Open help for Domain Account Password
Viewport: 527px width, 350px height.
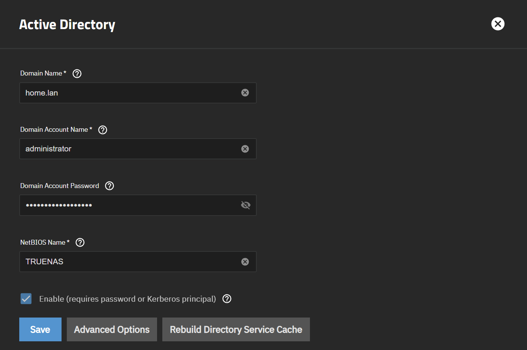coord(109,186)
